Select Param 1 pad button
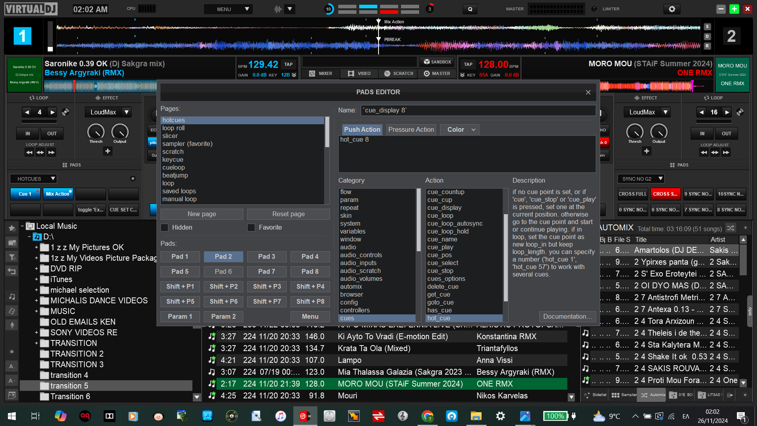Image resolution: width=757 pixels, height=426 pixels. (180, 317)
